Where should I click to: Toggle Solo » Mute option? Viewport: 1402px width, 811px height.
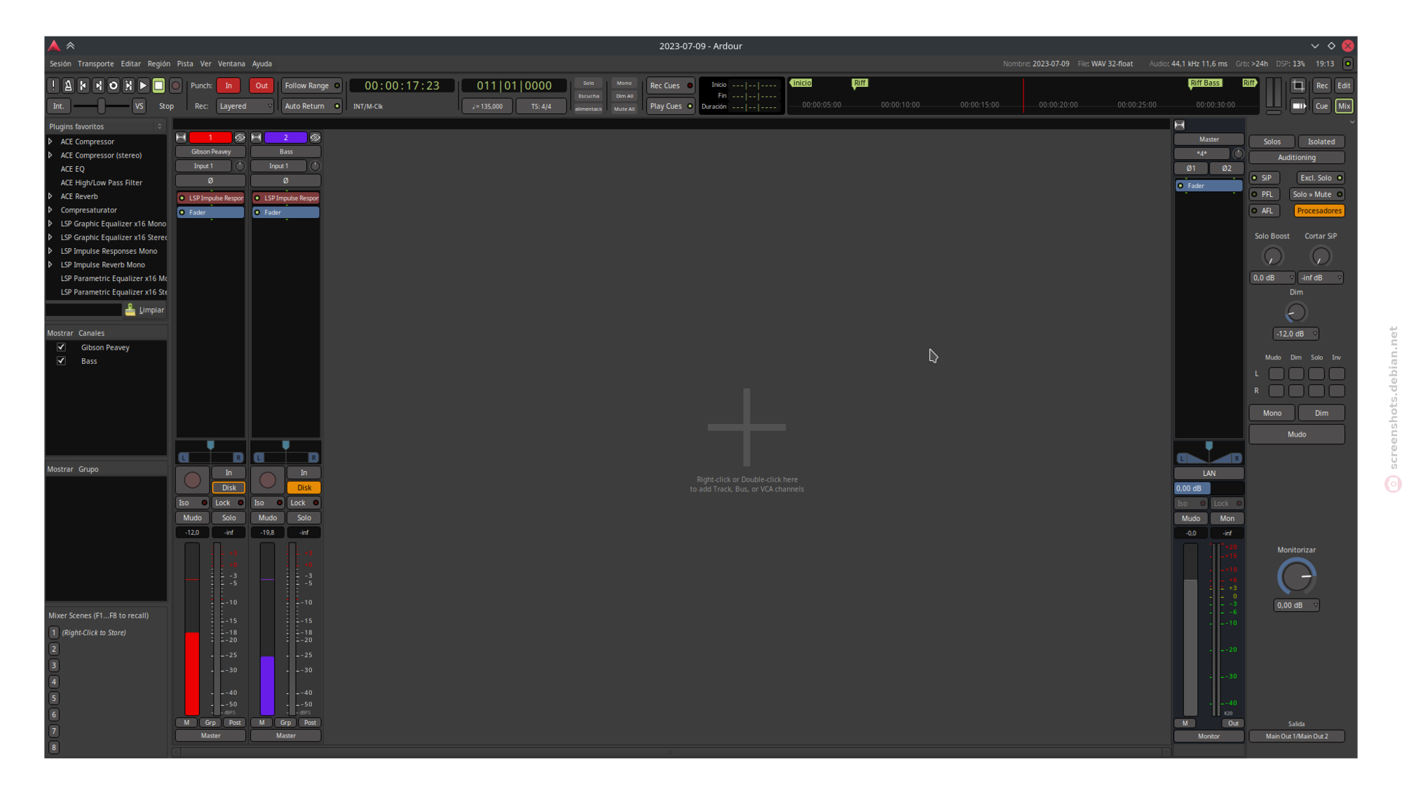pos(1317,194)
